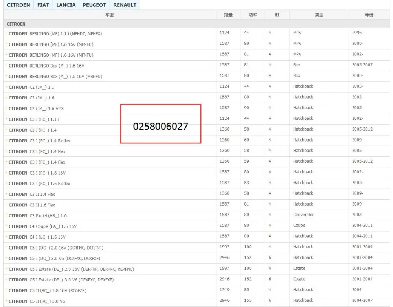The height and width of the screenshot is (307, 393).
Task: Click displacement 1997 in C5 I (DC_) 2.0 16V row
Action: tap(224, 246)
